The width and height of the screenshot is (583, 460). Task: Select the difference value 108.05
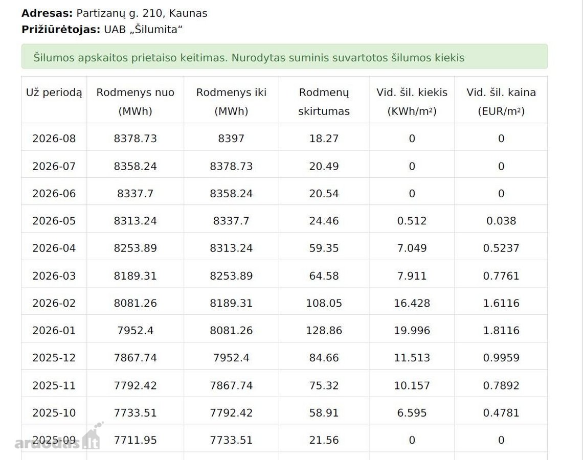324,303
